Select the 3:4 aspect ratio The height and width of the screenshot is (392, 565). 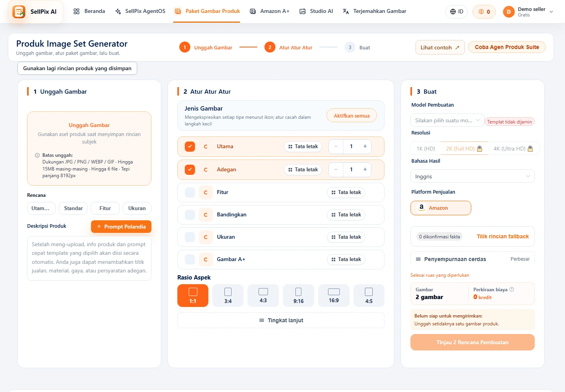(228, 296)
